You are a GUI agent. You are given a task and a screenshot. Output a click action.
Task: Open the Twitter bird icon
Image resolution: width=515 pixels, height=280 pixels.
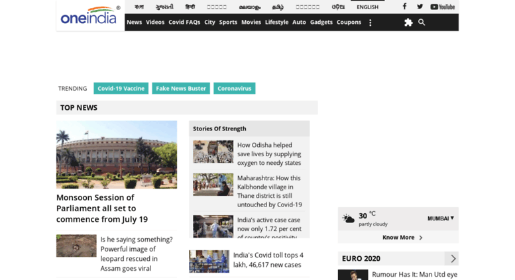click(x=420, y=7)
